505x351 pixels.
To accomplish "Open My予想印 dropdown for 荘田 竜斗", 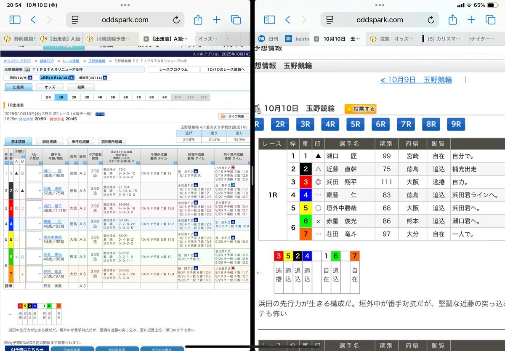I will point(34,274).
